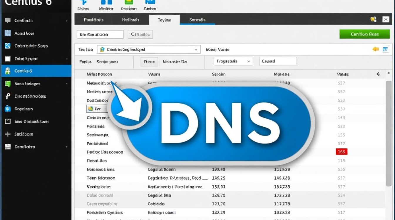Click the left arrow in the table header

(x=378, y=74)
